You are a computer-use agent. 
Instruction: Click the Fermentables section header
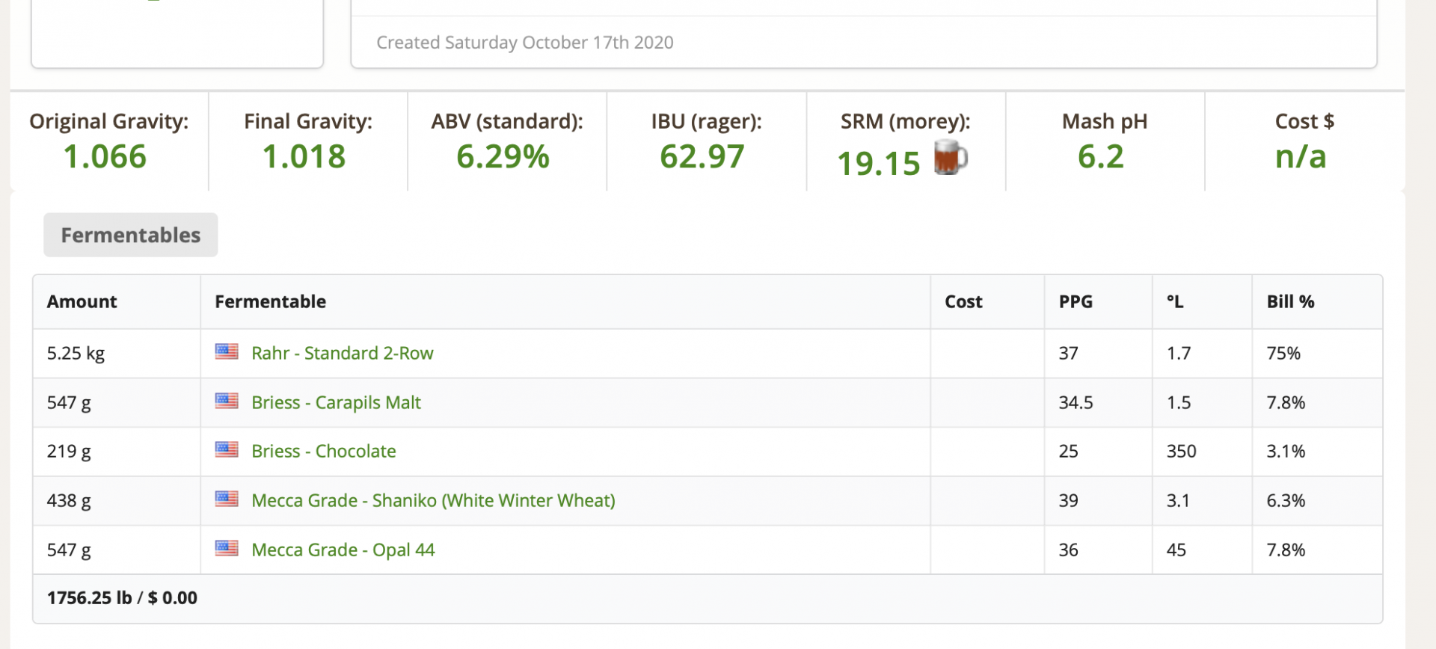[131, 235]
